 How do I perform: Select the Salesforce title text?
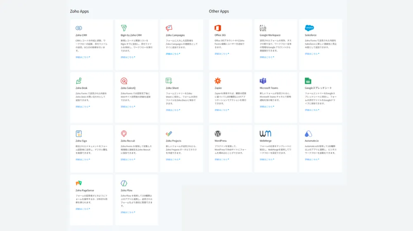point(311,35)
